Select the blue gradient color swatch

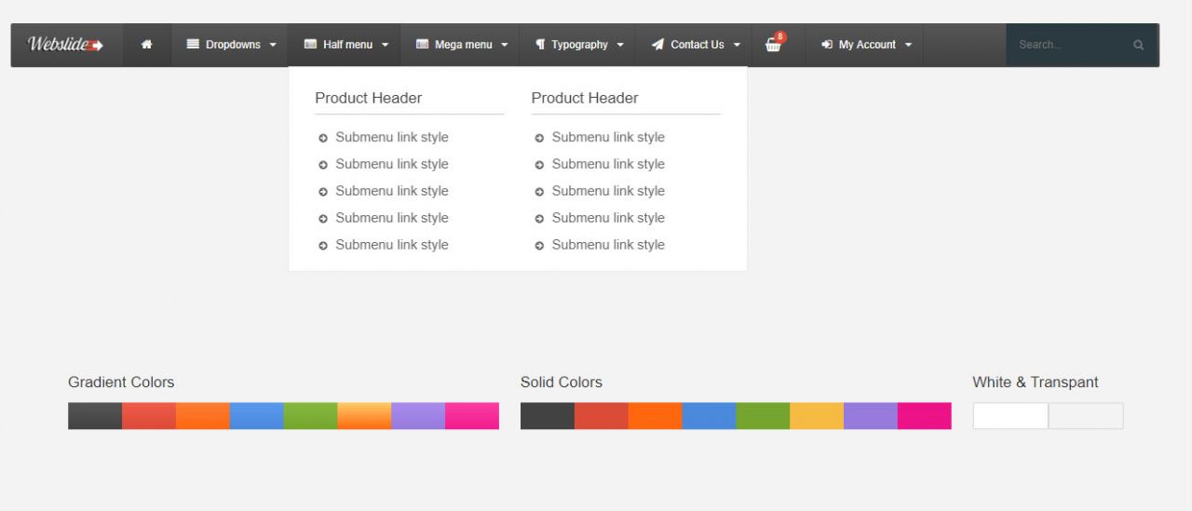coord(256,416)
